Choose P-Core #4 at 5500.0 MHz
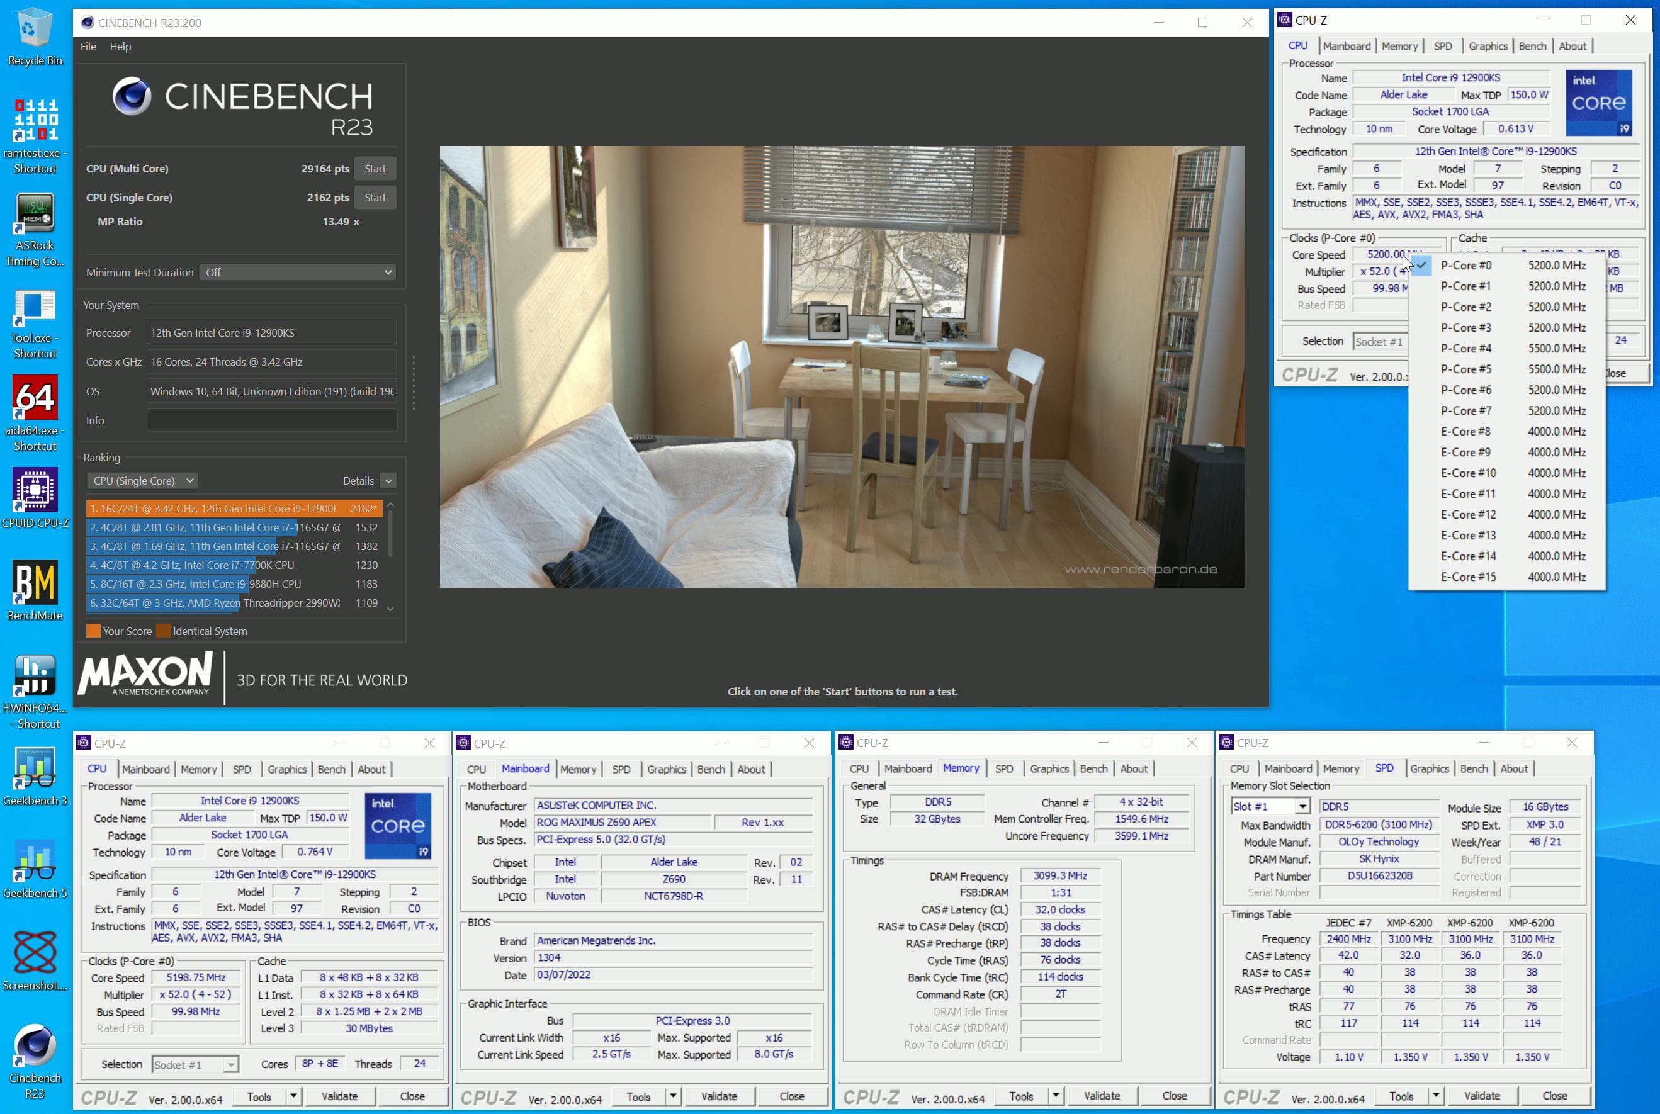Screen dimensions: 1660x1114 coord(1506,348)
